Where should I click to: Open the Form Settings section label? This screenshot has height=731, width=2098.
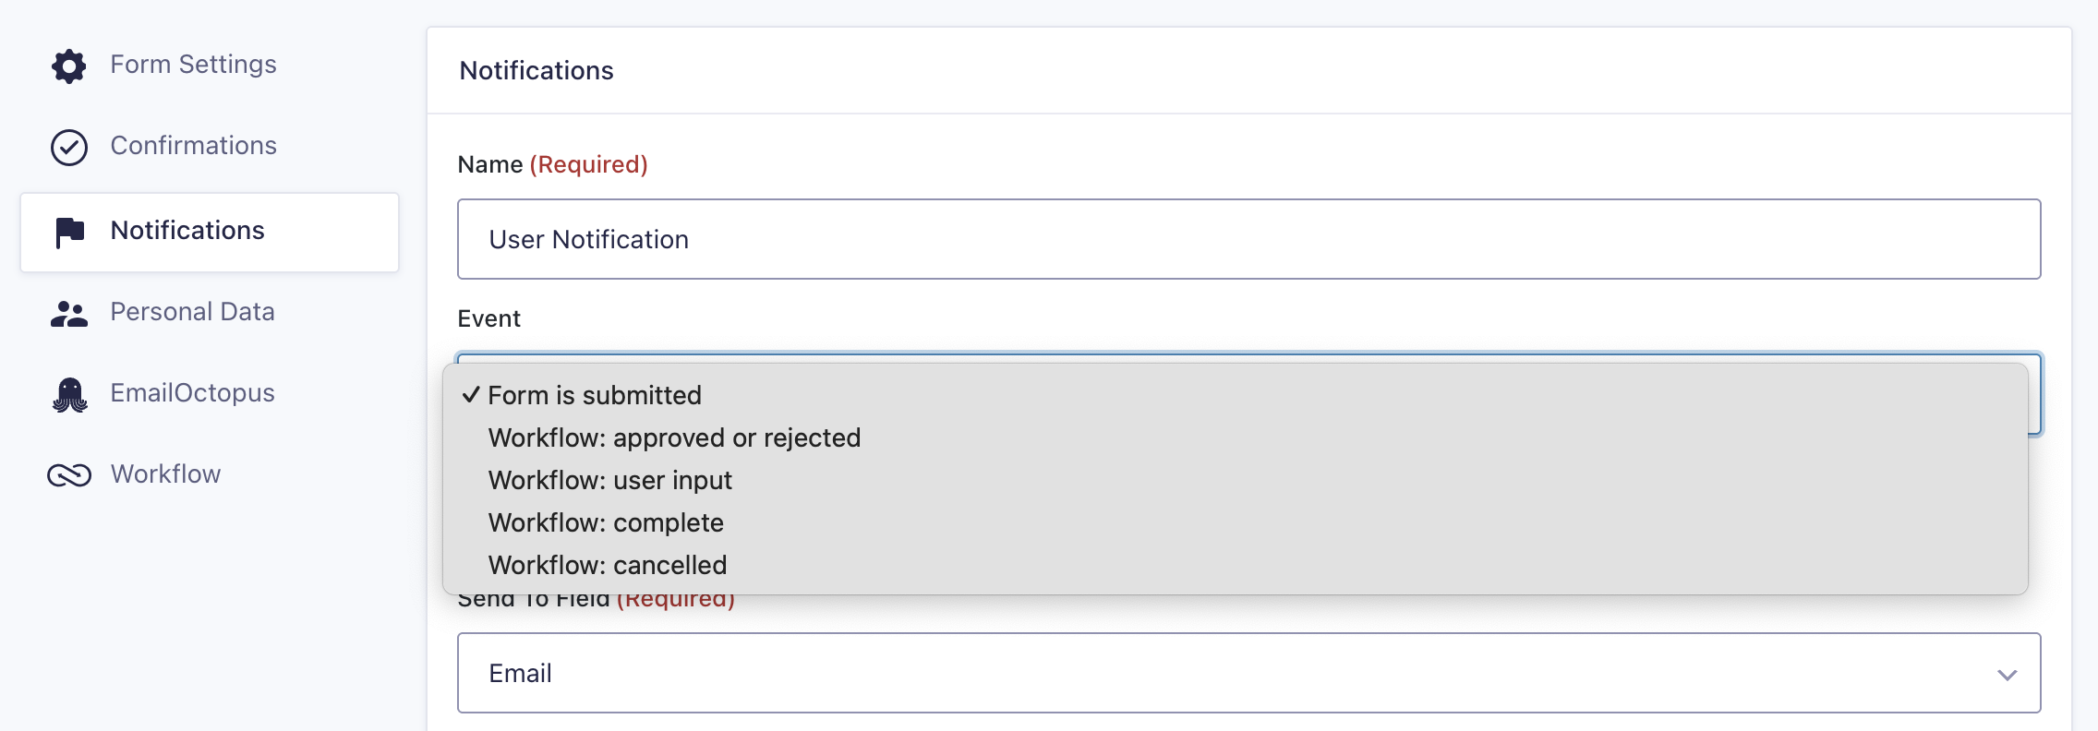pyautogui.click(x=193, y=65)
